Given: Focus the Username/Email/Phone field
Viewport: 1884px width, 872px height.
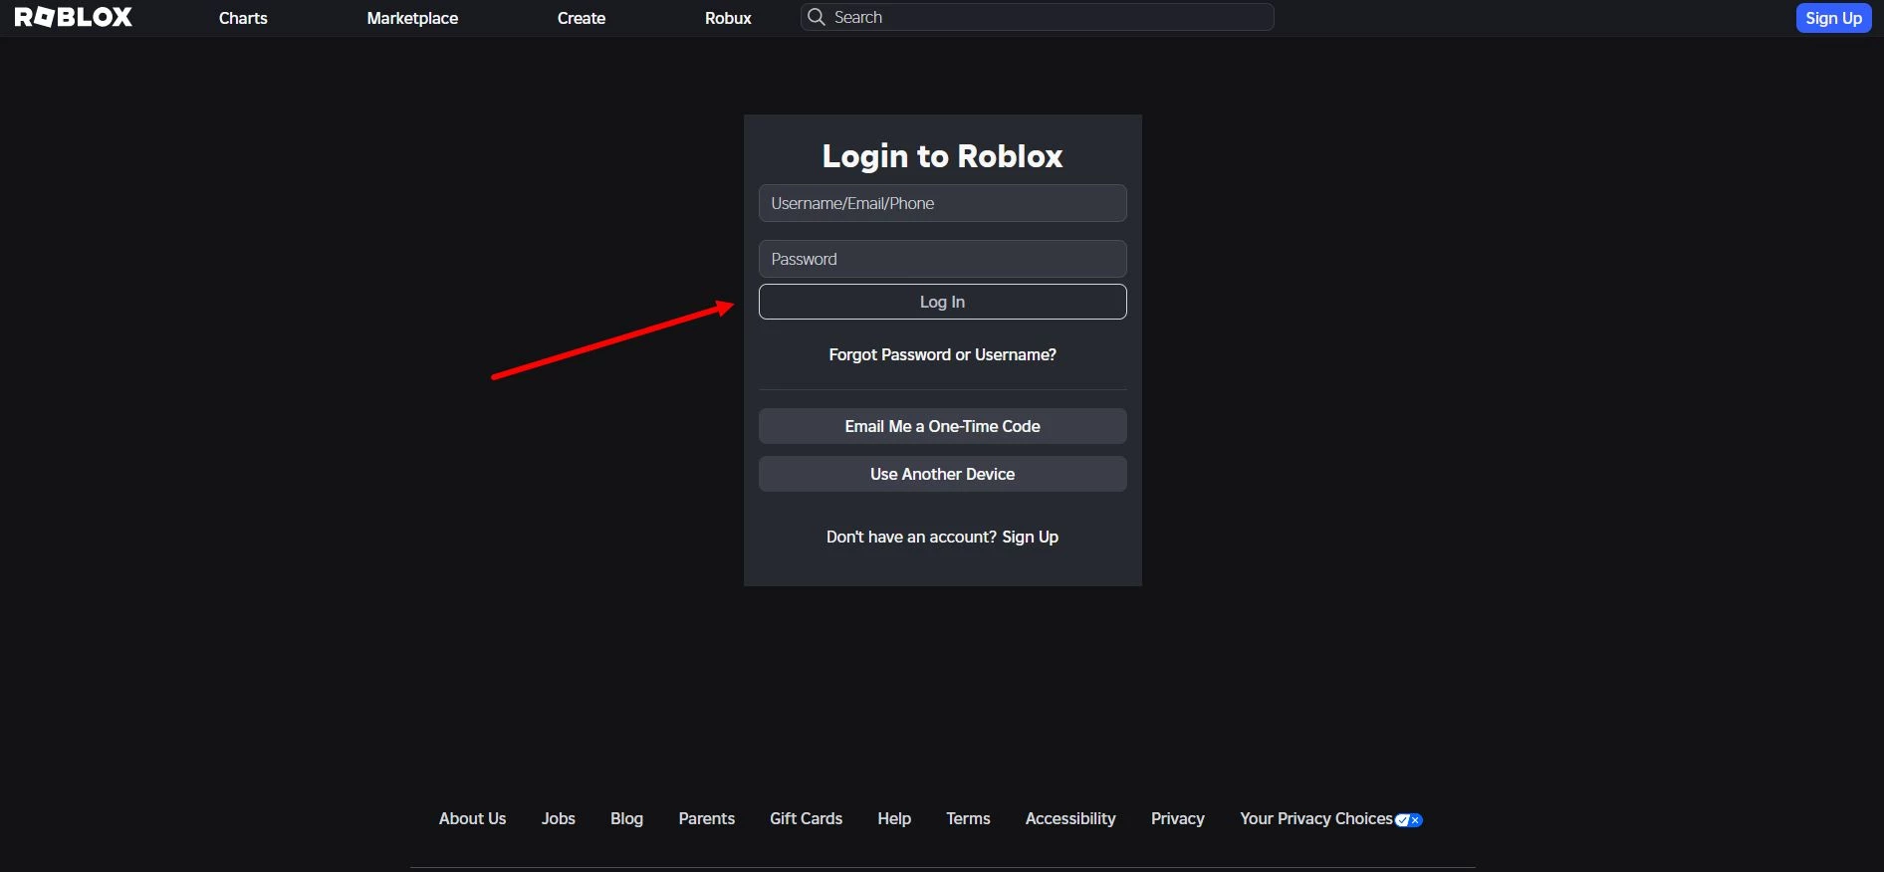Looking at the screenshot, I should tap(942, 203).
